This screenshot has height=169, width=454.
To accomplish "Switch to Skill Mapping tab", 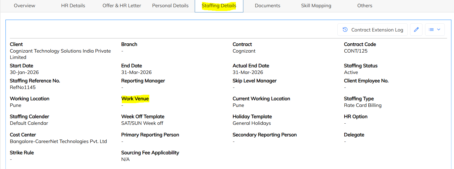I will 316,6.
